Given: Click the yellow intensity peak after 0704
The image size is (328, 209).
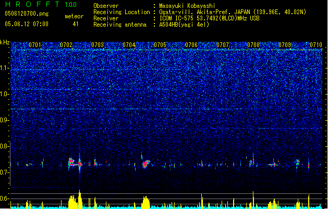Looking at the screenshot, I should (145, 202).
